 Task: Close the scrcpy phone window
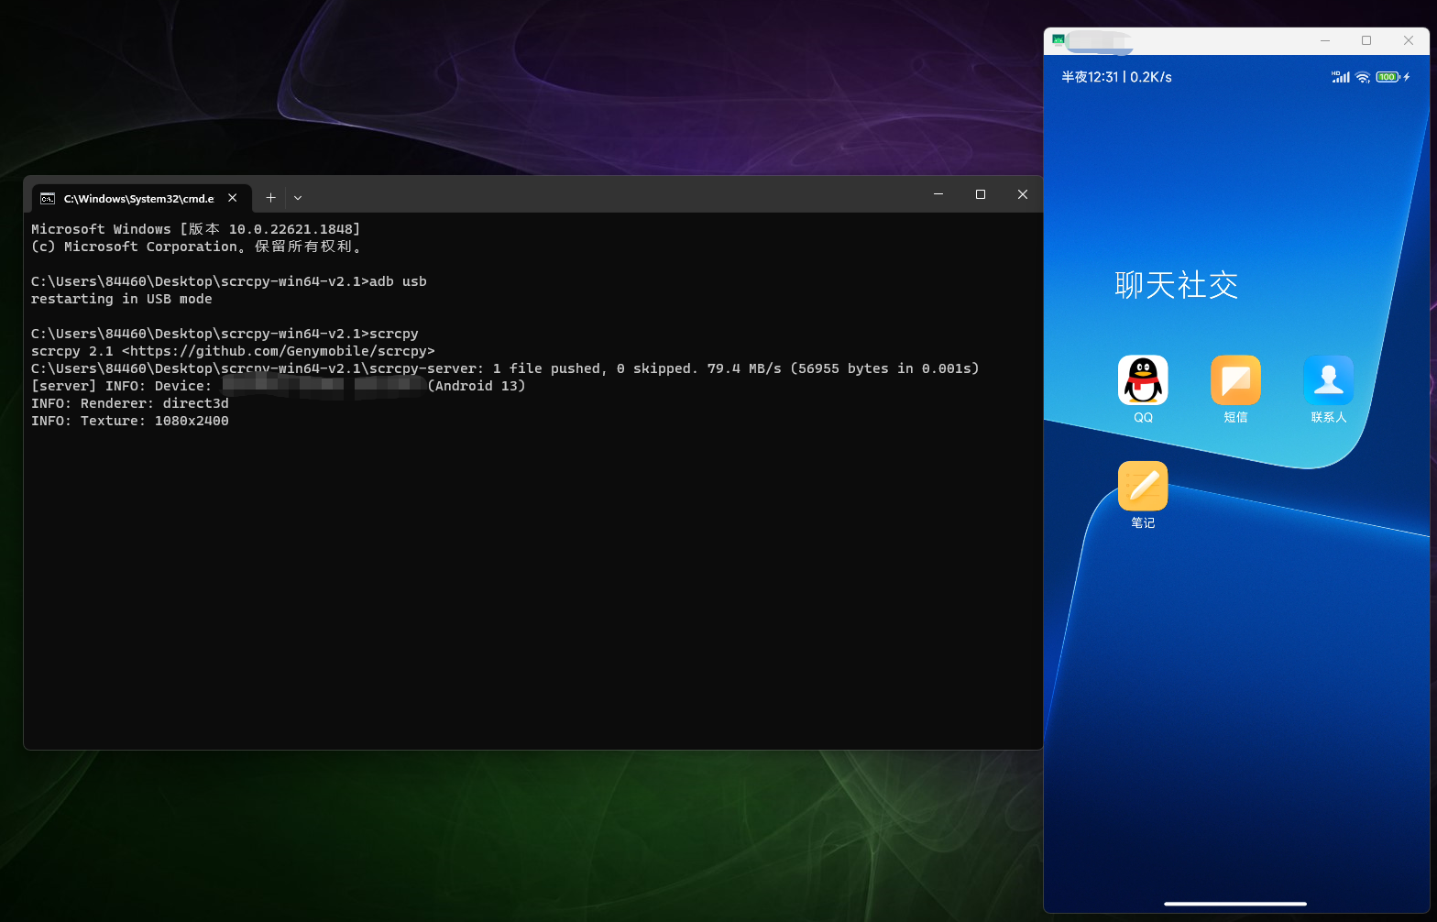(x=1409, y=40)
